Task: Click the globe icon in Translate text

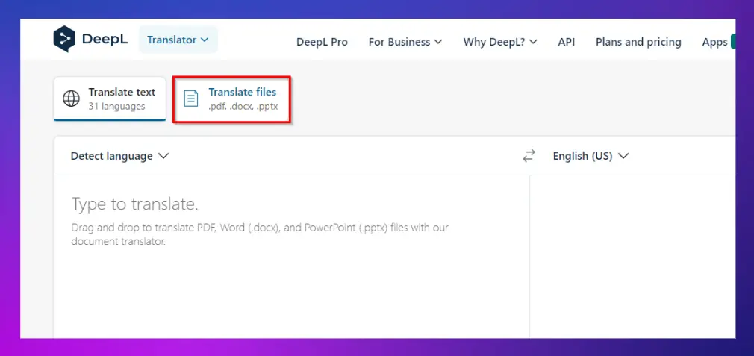Action: (x=72, y=99)
